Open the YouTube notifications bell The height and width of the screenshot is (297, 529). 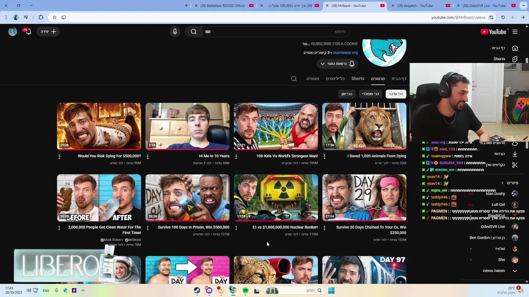[28, 32]
